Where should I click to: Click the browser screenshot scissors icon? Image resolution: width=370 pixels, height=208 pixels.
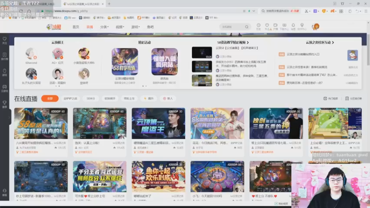tap(306, 11)
